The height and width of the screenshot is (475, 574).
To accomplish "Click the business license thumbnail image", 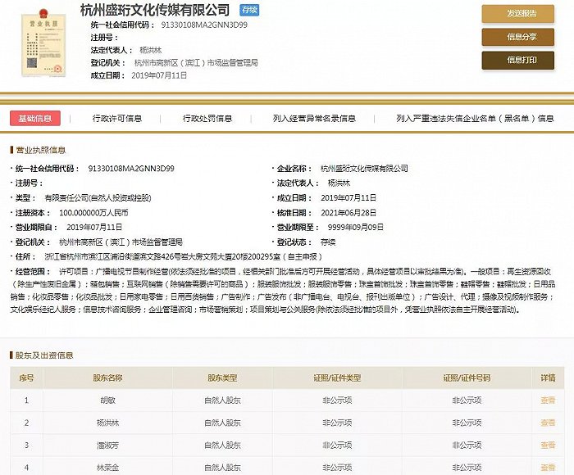I will click(43, 43).
